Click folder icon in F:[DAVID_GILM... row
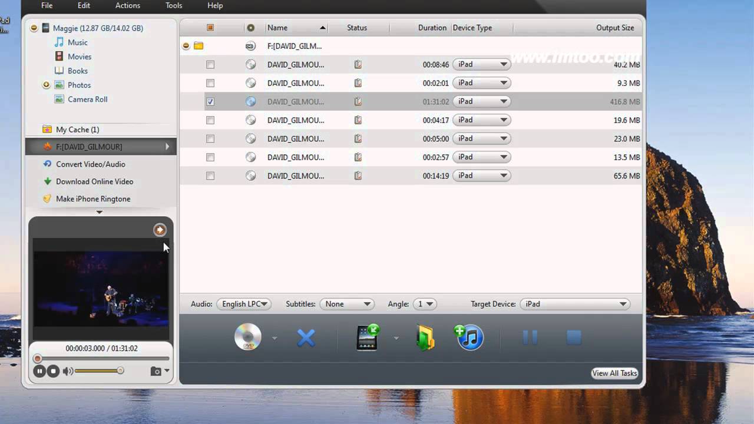This screenshot has width=754, height=424. coord(199,46)
